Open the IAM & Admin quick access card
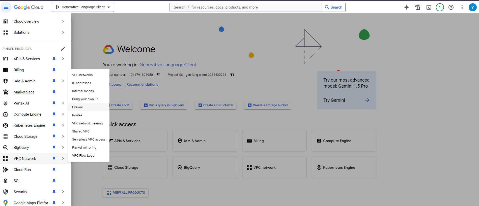Screen dimensions: 479x206 [205, 141]
